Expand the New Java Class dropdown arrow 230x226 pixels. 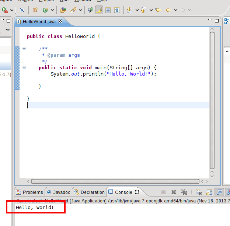click(52, 10)
